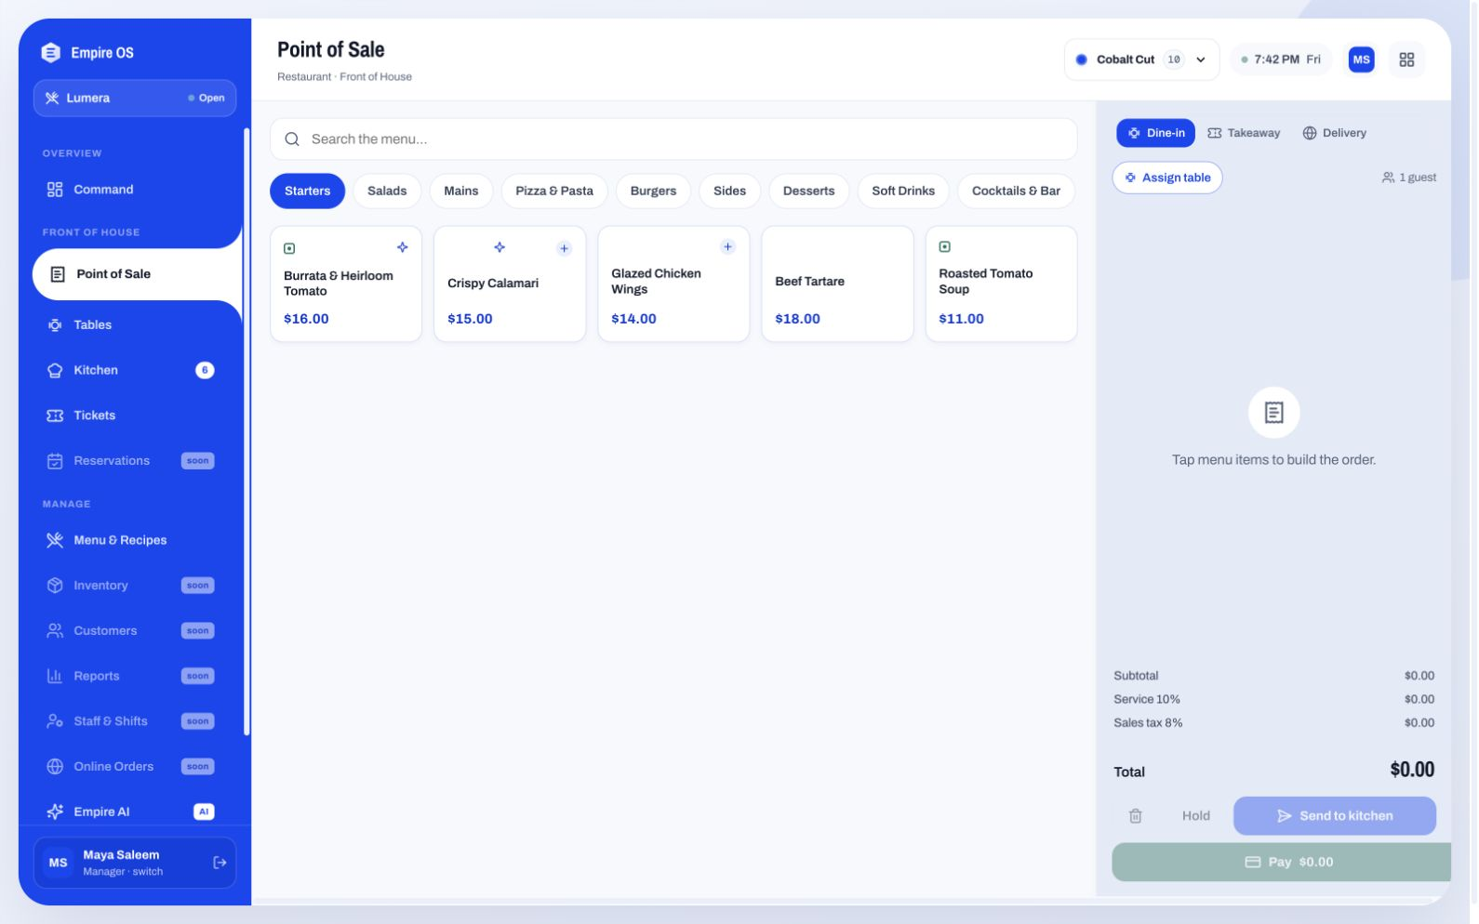This screenshot has width=1479, height=924.
Task: Switch to the Mains category
Action: pyautogui.click(x=461, y=191)
